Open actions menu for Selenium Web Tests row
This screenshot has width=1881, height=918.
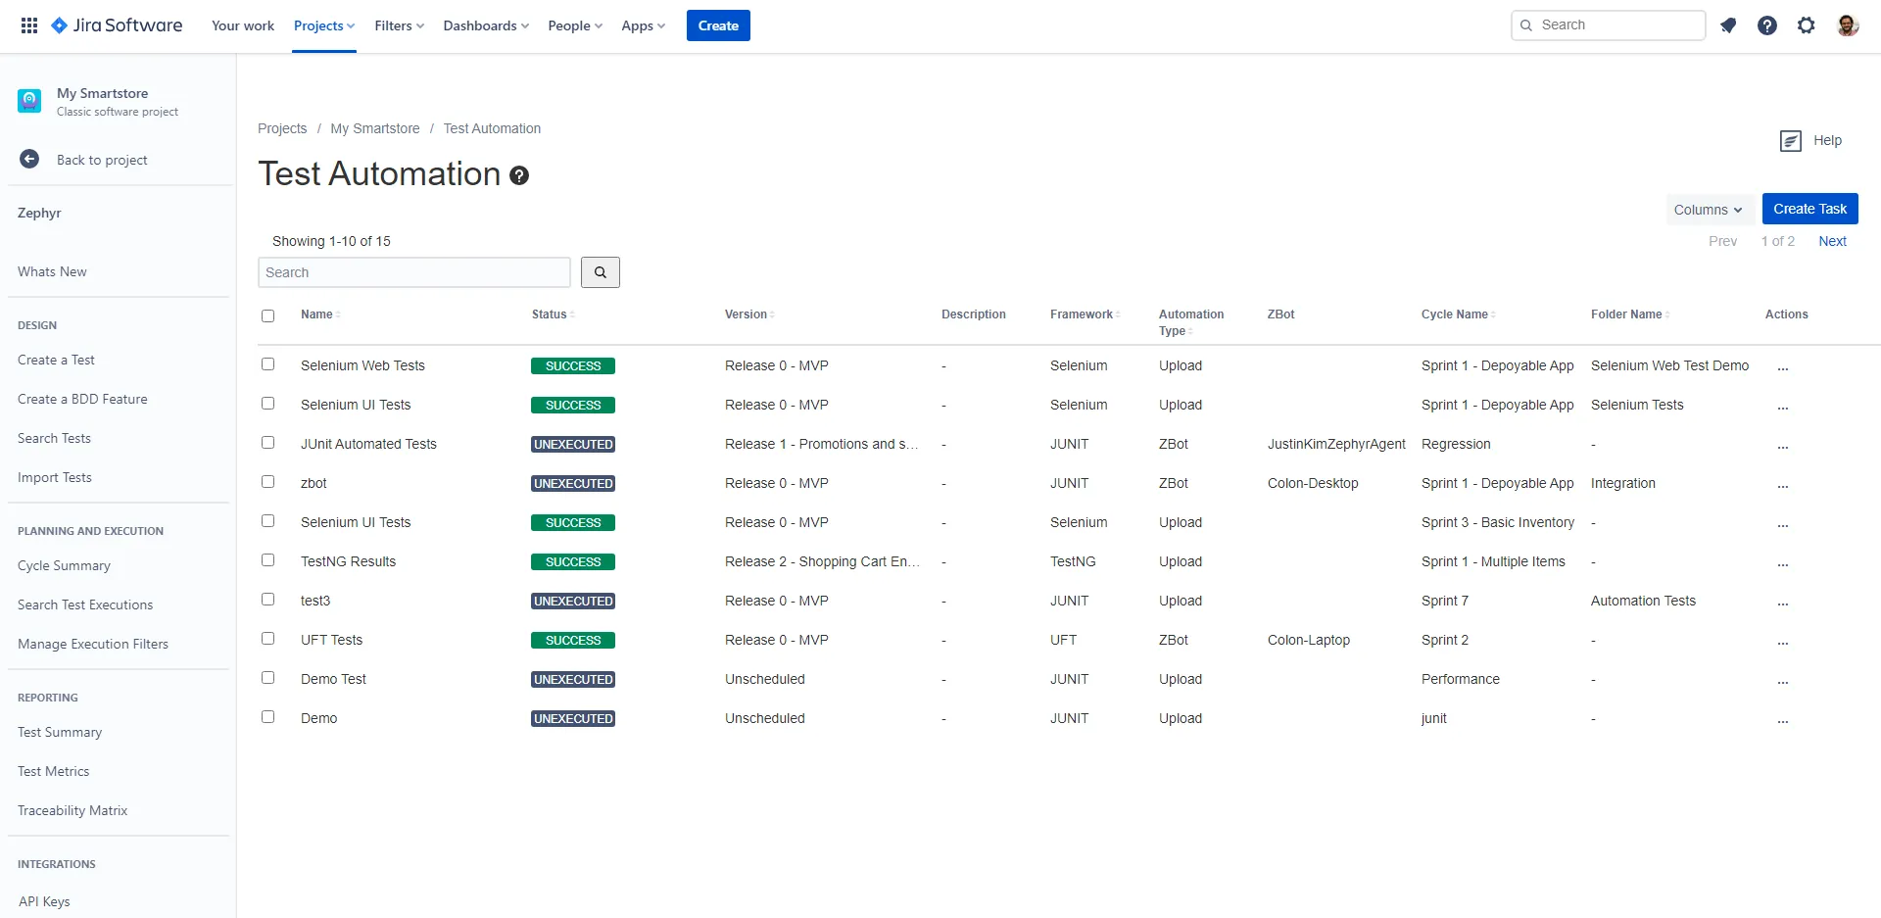click(x=1783, y=367)
